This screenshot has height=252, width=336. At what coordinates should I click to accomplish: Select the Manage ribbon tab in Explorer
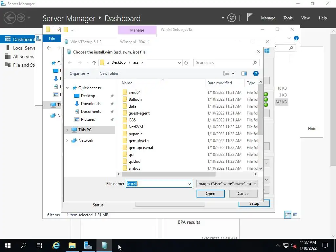137,30
